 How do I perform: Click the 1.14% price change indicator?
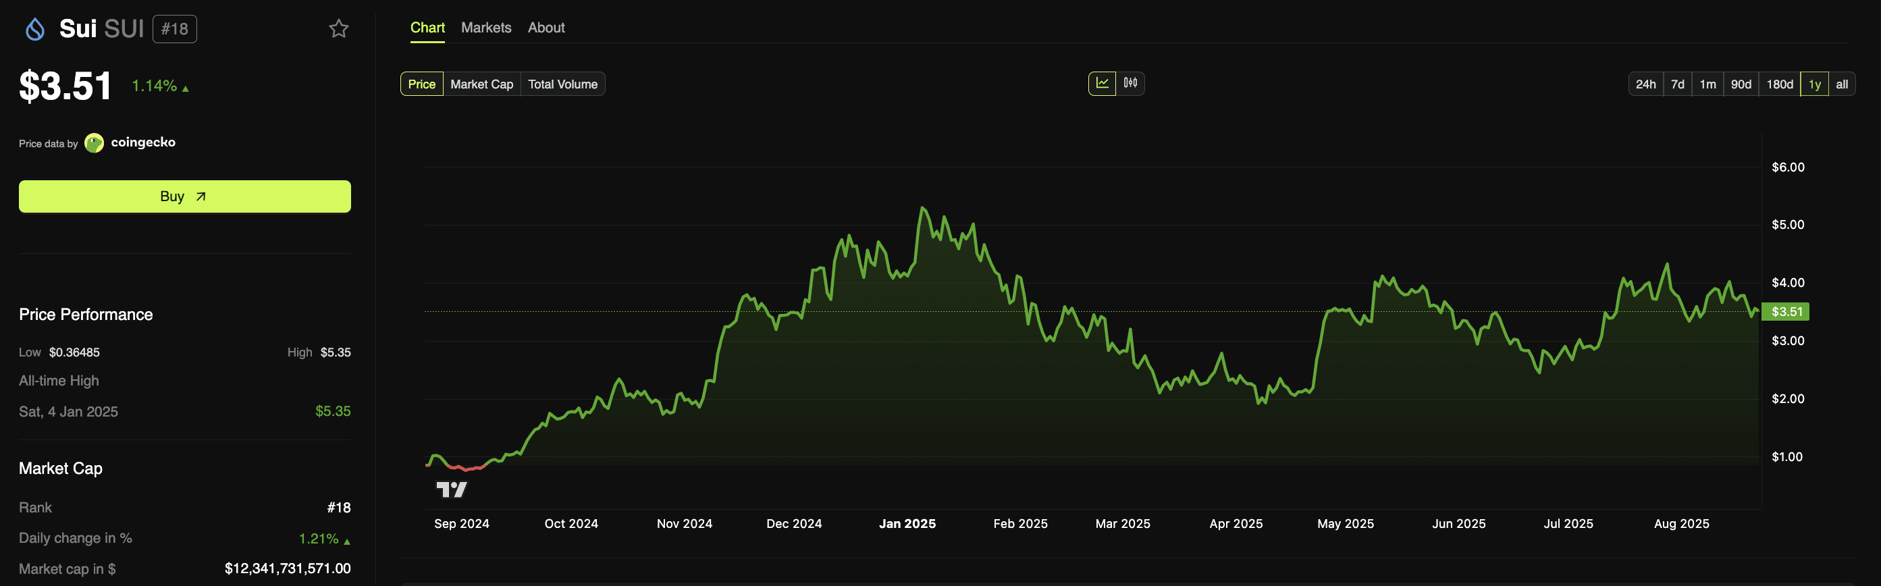(x=160, y=86)
